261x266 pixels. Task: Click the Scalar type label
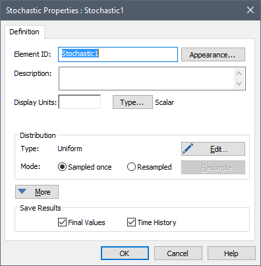[x=165, y=102]
